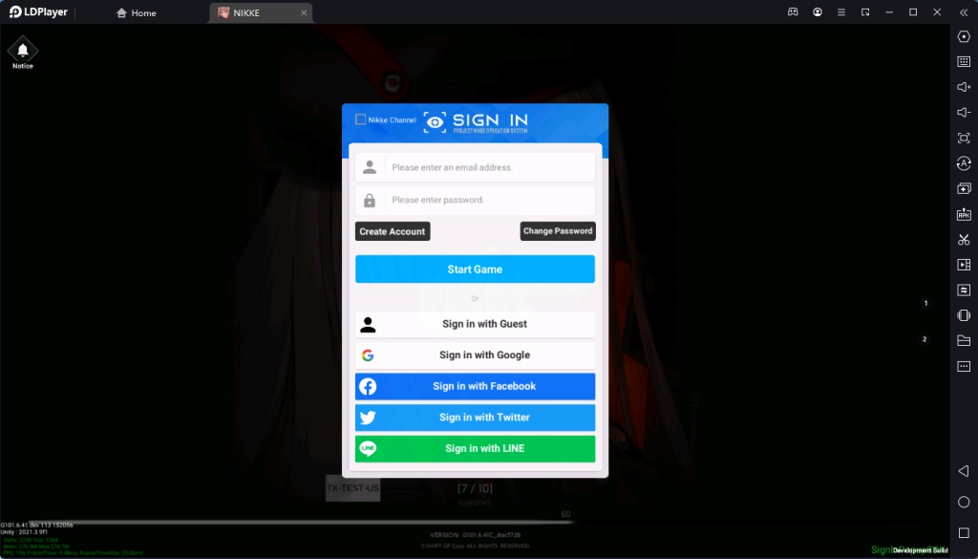Maximize the LDPlayer window

click(x=913, y=11)
